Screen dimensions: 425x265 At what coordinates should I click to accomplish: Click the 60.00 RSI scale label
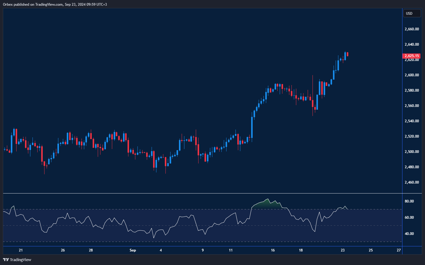pyautogui.click(x=409, y=218)
